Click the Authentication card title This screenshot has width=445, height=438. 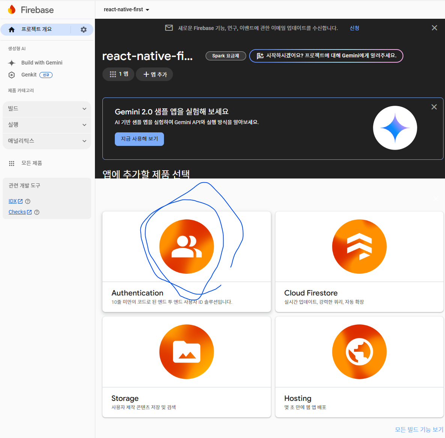tap(137, 293)
